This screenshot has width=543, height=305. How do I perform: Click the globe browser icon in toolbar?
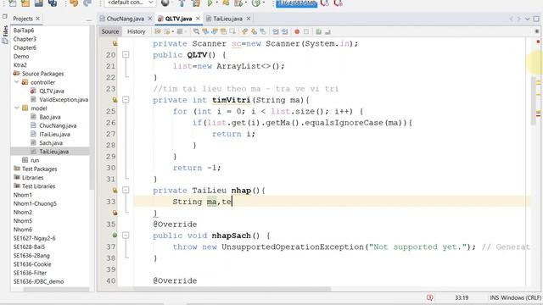[165, 3]
